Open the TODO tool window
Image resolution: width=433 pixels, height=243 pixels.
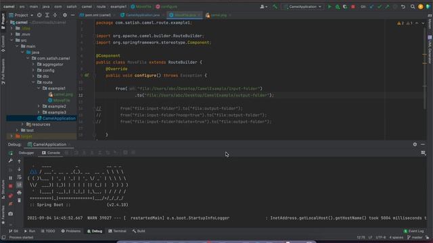(48, 231)
